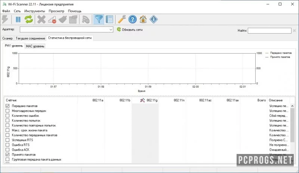Open About with the blue diamond info icon
The height and width of the screenshot is (173, 299).
pos(154,19)
